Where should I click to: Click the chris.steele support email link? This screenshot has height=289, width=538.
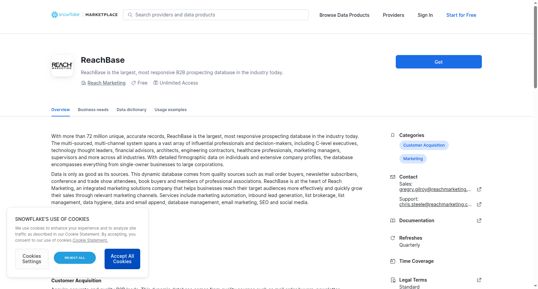(x=435, y=204)
